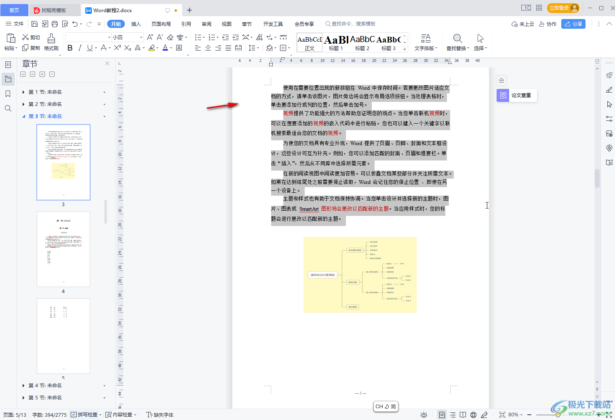
Task: Select page 4 thumbnail in chapter panel
Action: [63, 249]
